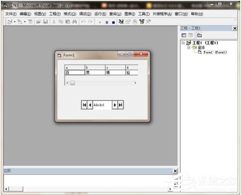Click the Break (pause) toolbar icon
This screenshot has height=195, width=241.
(x=107, y=23)
